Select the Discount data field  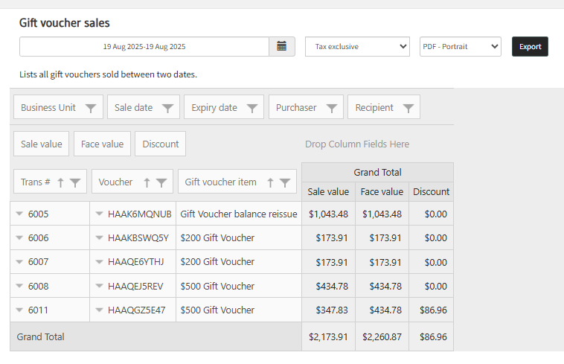point(160,144)
